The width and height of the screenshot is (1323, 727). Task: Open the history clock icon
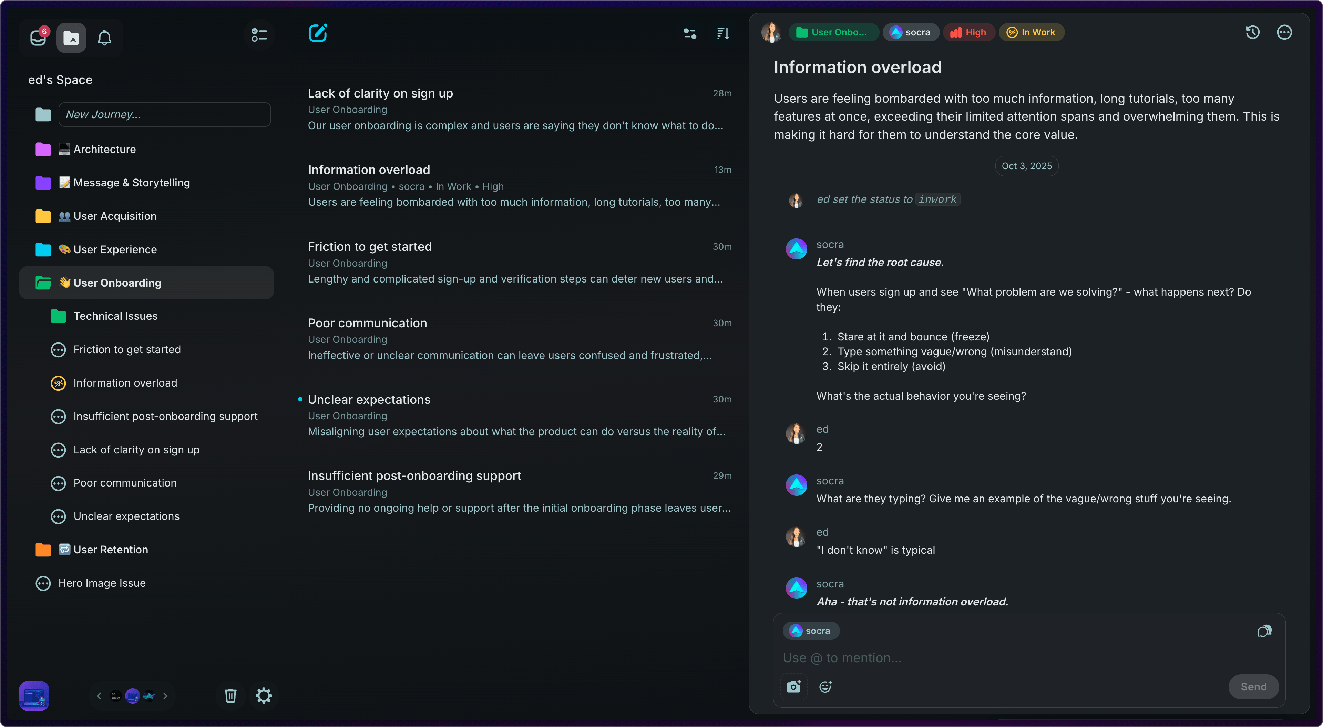point(1252,32)
